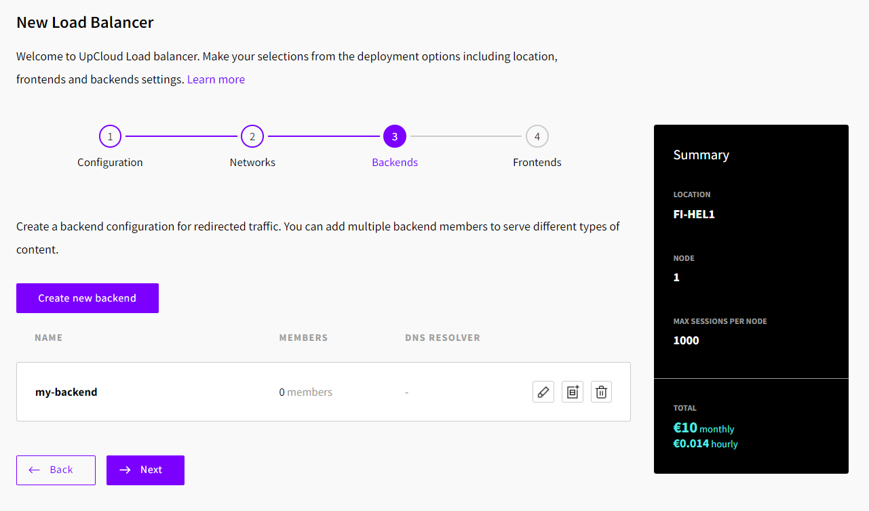
Task: Click the New Load Balancer page title
Action: point(85,22)
